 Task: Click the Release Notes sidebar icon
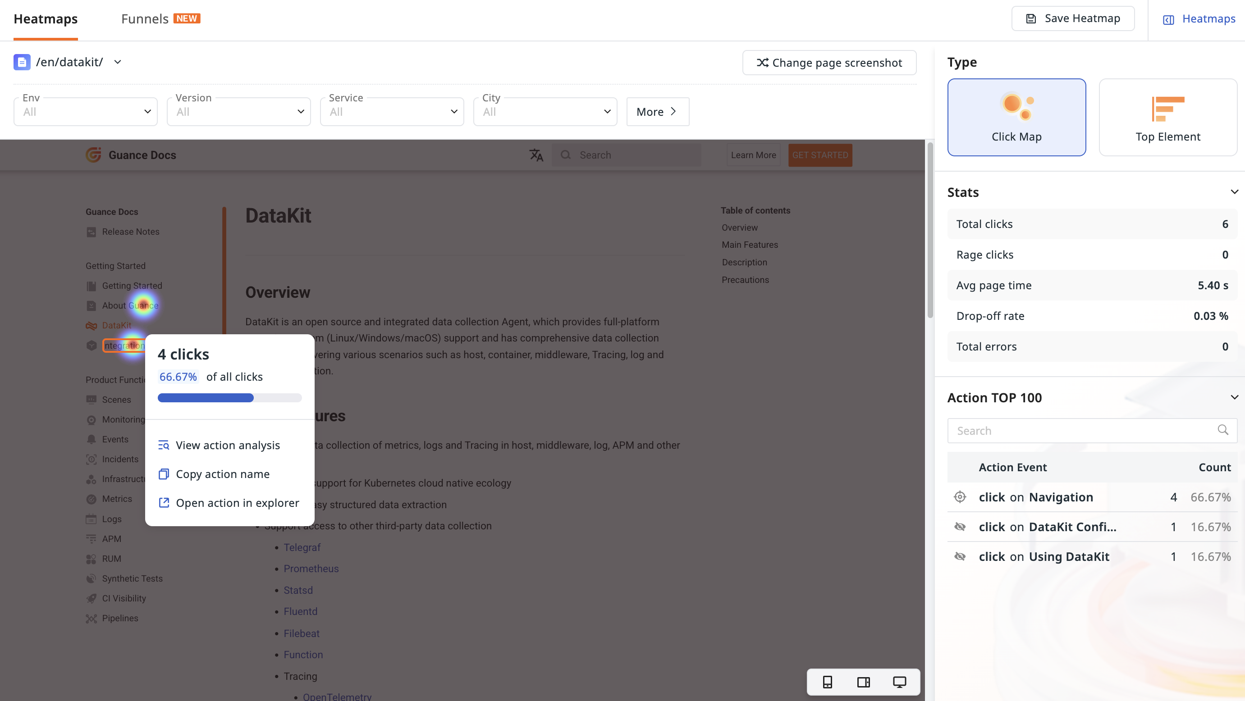click(92, 232)
